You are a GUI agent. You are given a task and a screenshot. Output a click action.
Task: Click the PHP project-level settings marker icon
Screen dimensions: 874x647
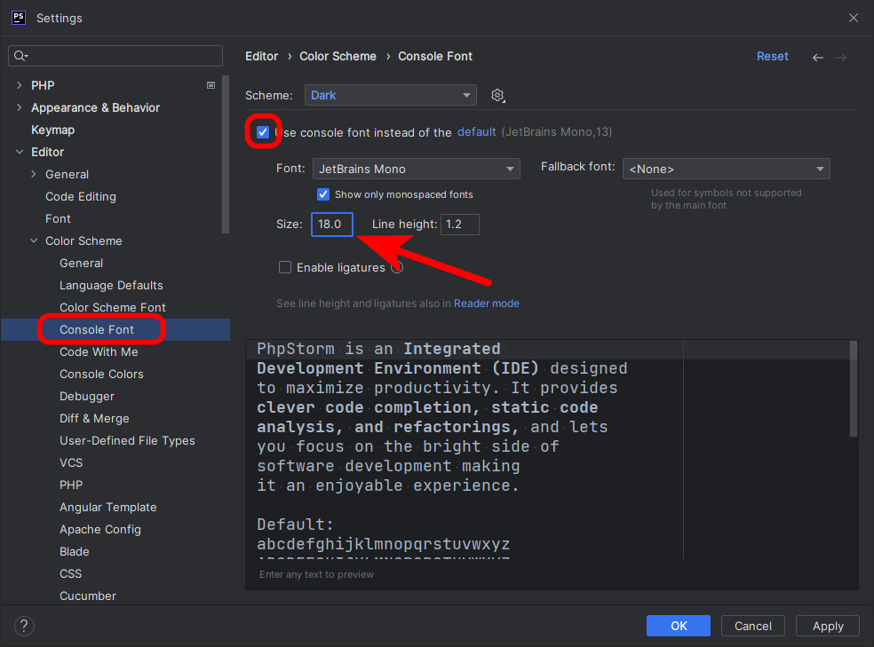211,85
